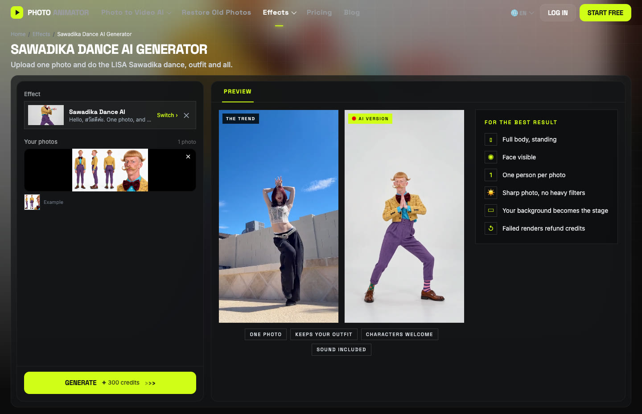Viewport: 642px width, 414px height.
Task: Open the Photo to Video AI dropdown
Action: tap(136, 12)
